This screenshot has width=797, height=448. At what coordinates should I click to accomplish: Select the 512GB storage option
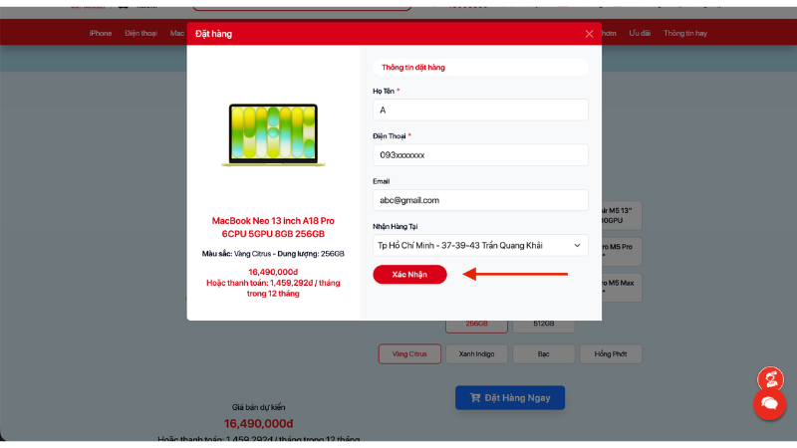point(544,326)
